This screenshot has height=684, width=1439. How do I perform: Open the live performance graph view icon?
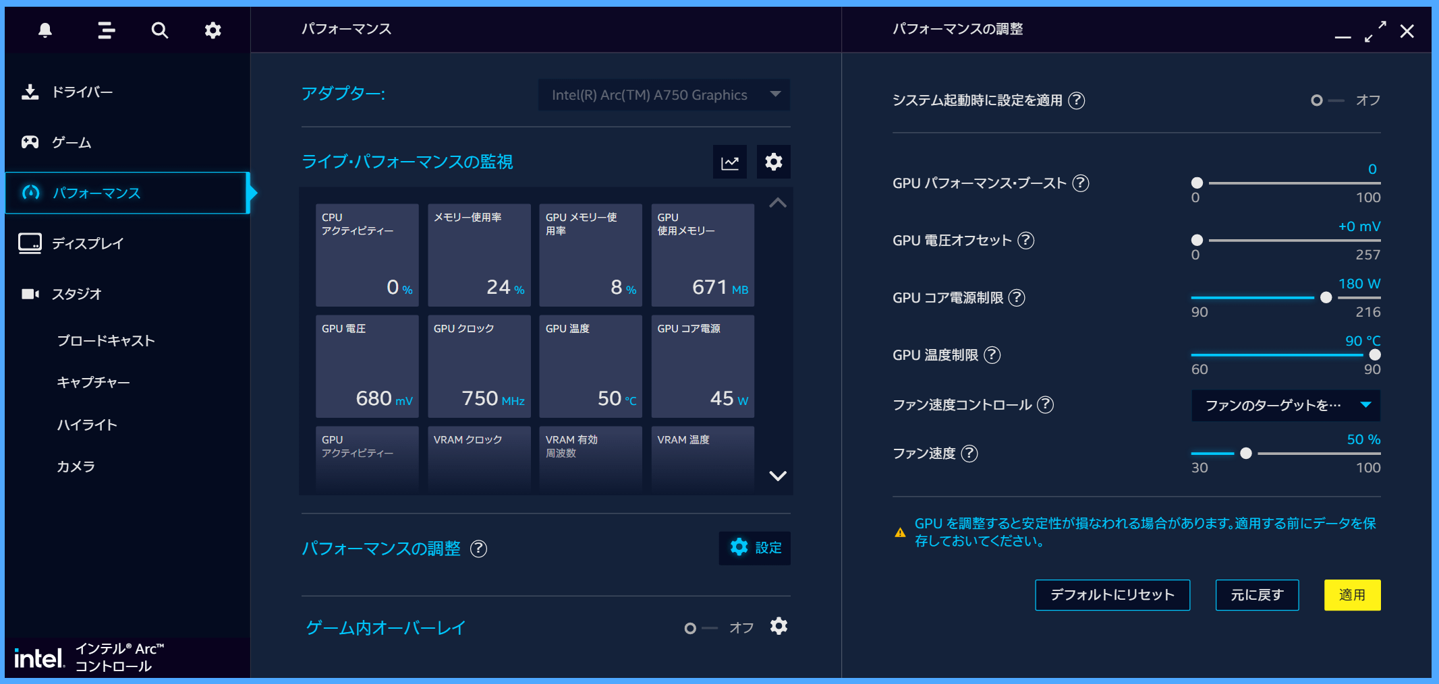coord(729,162)
